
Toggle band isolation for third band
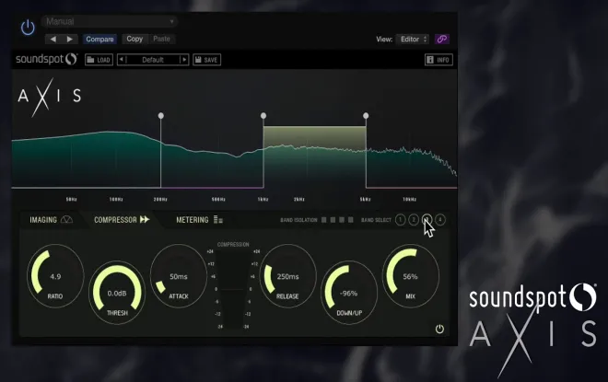[x=342, y=220]
